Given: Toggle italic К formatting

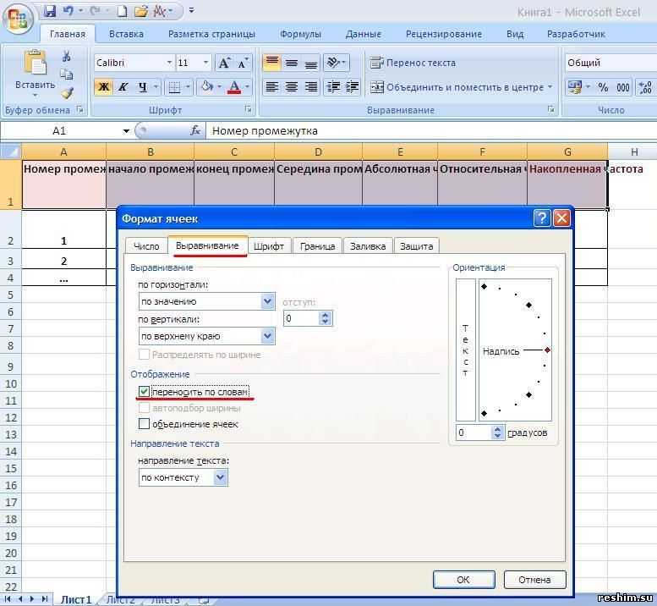Looking at the screenshot, I should [123, 87].
